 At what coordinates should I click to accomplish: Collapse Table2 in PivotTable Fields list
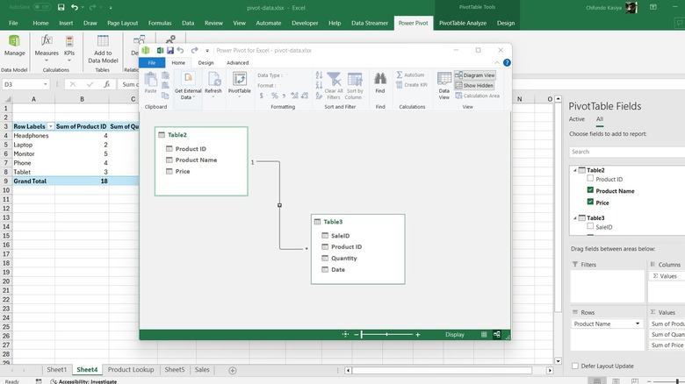point(575,170)
